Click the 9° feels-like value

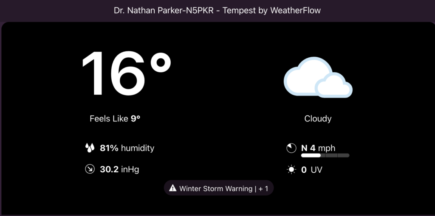[x=136, y=118]
